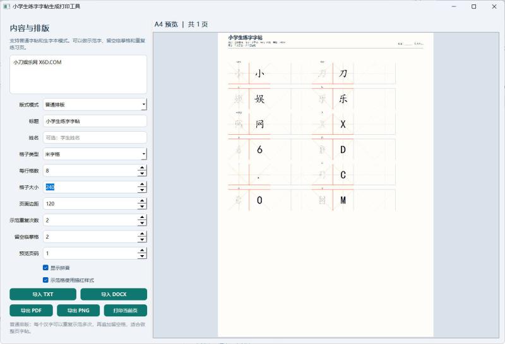Click the 刀 character cell in preview
The height and width of the screenshot is (344, 505).
click(x=343, y=74)
